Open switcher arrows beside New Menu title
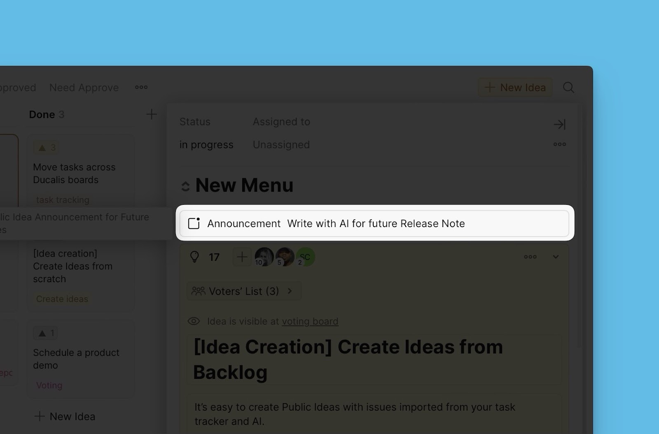The width and height of the screenshot is (659, 434). pos(185,187)
